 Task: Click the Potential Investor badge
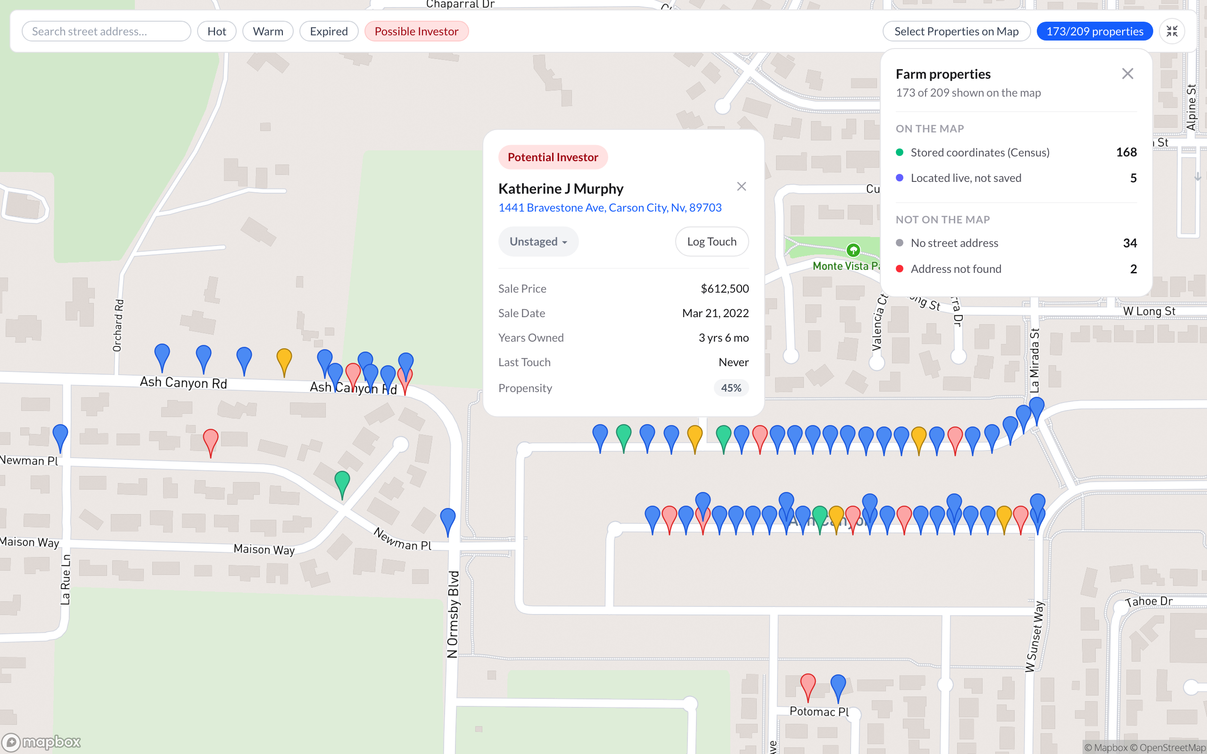point(553,157)
